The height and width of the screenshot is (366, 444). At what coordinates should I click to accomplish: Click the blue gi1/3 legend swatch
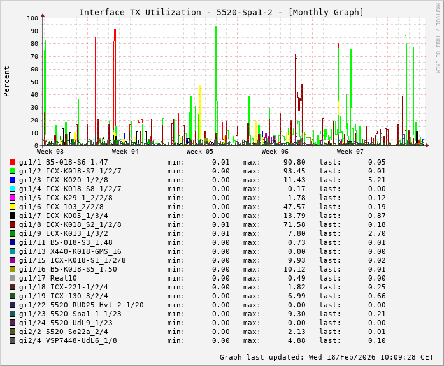point(12,180)
